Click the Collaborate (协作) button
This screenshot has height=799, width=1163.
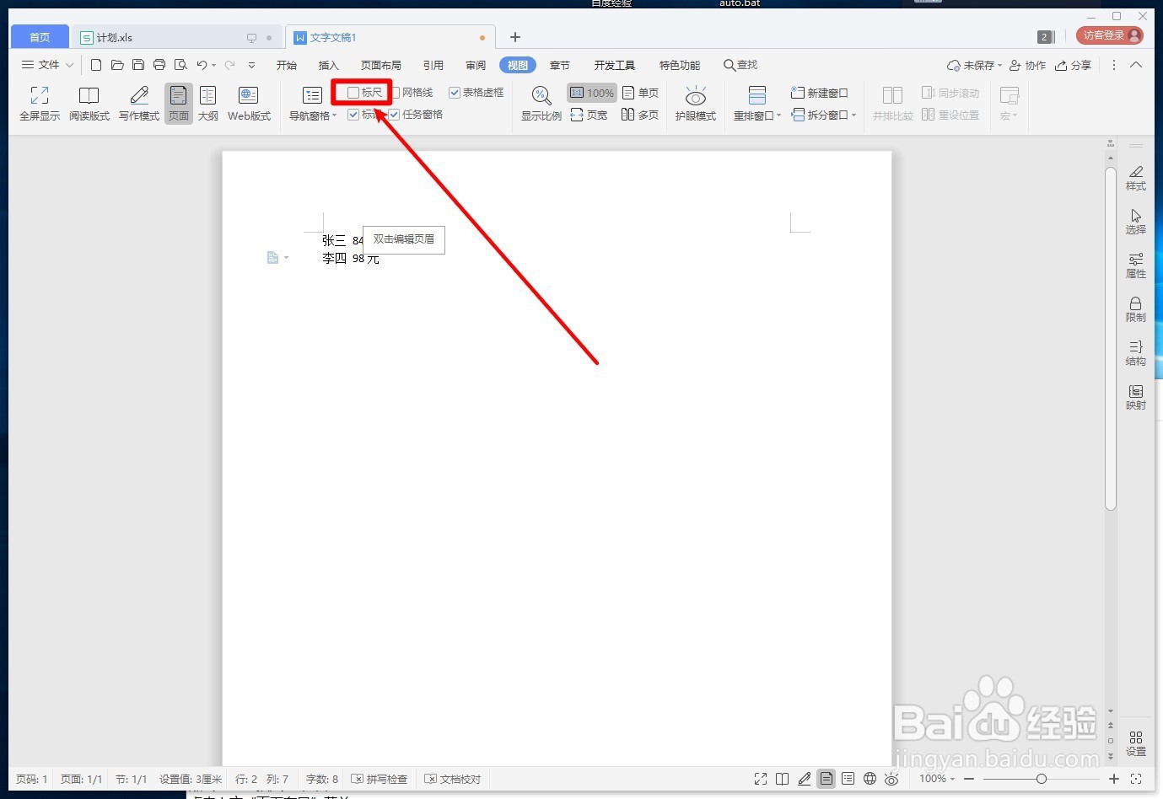coord(1027,65)
